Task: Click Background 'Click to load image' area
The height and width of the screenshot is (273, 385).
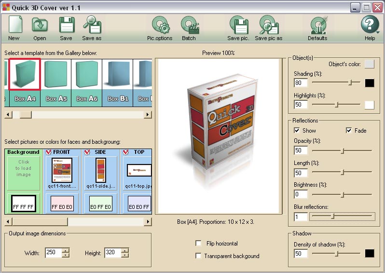Action: pos(23,173)
